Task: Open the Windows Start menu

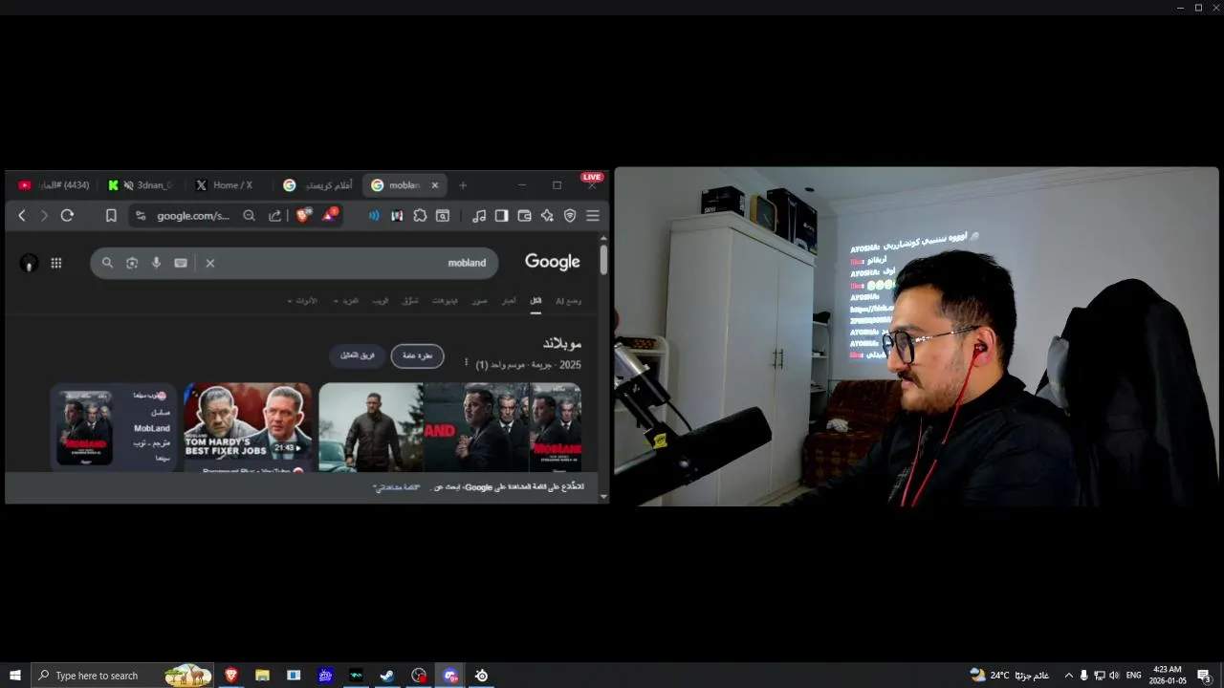Action: (x=15, y=676)
